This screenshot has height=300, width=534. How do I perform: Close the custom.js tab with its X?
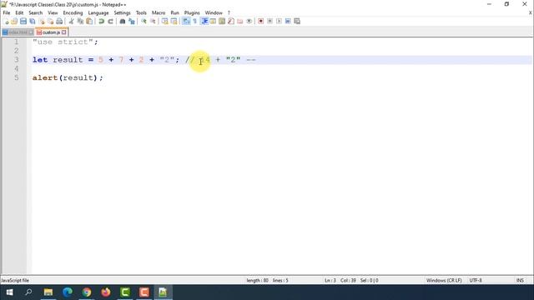[x=64, y=32]
